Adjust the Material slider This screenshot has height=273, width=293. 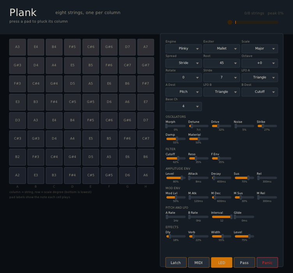click(198, 139)
